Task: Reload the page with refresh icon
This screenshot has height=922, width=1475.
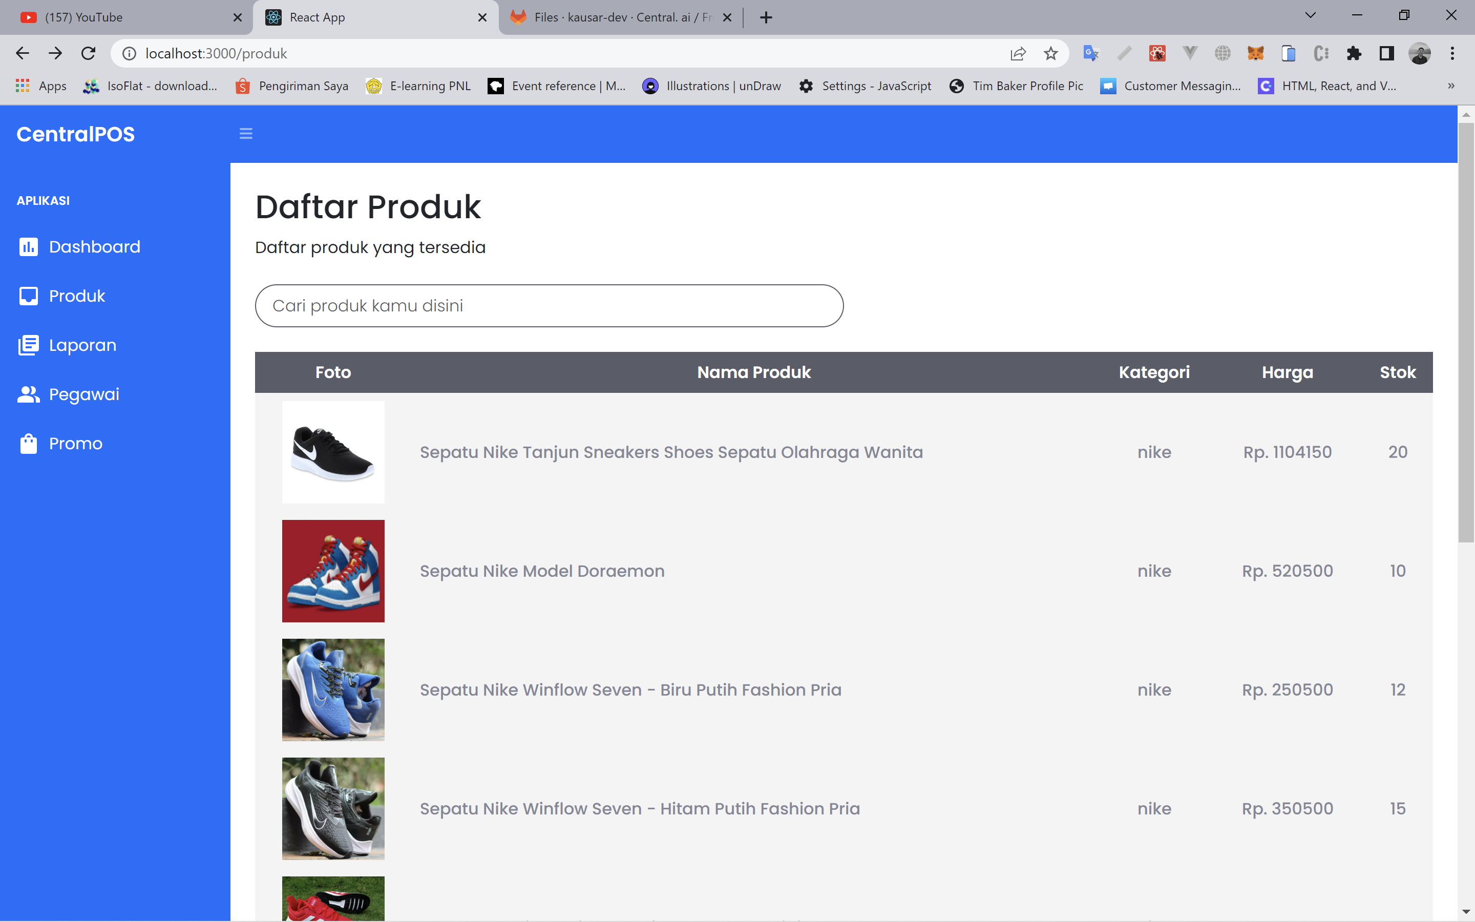Action: (89, 54)
